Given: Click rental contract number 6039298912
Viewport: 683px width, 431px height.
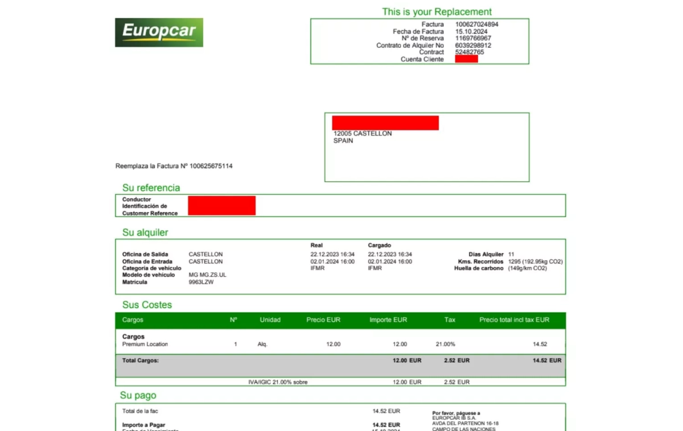Looking at the screenshot, I should pos(473,46).
